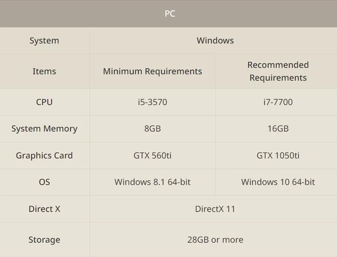The height and width of the screenshot is (257, 337).
Task: Click the i7-7700 recommended CPU cell
Action: 277,102
